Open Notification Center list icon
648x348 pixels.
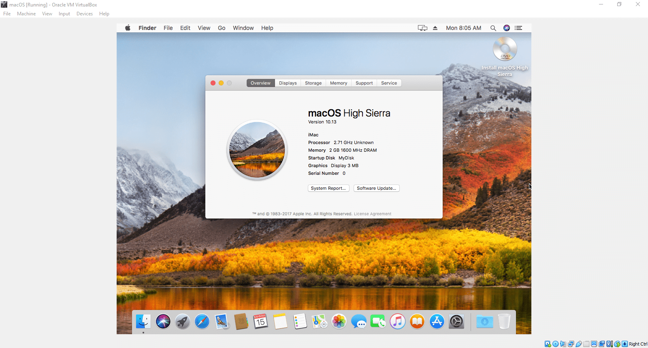pos(518,28)
